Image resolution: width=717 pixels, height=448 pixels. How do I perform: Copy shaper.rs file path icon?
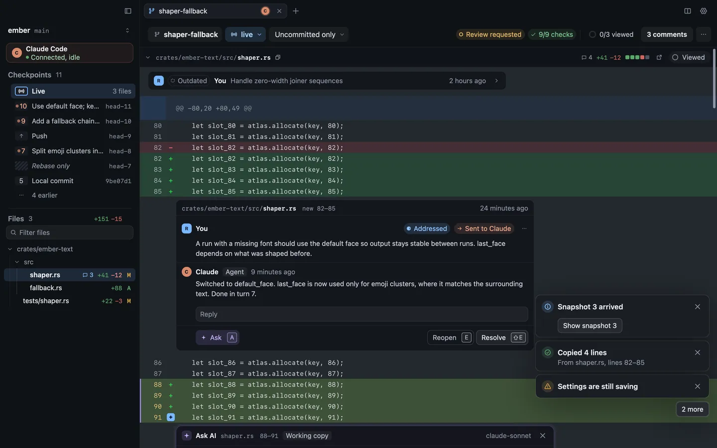tap(278, 57)
